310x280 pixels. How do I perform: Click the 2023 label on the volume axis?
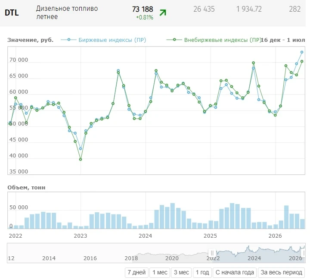coord(81,236)
